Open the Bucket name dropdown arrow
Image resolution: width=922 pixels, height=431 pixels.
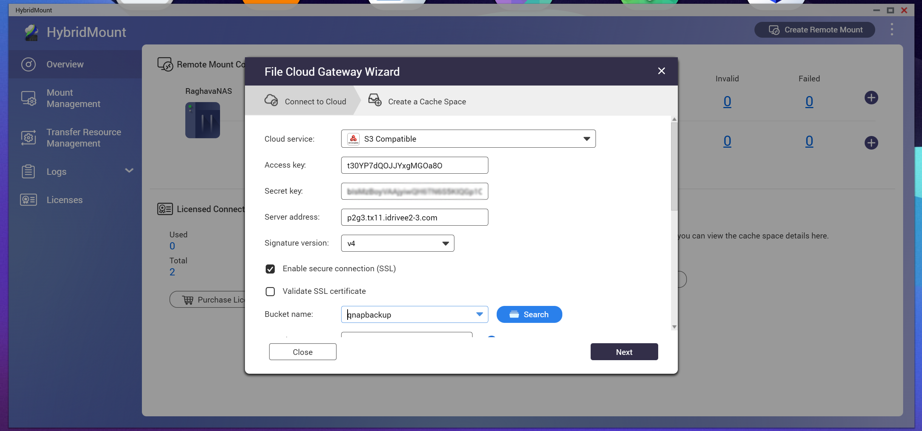pos(479,315)
